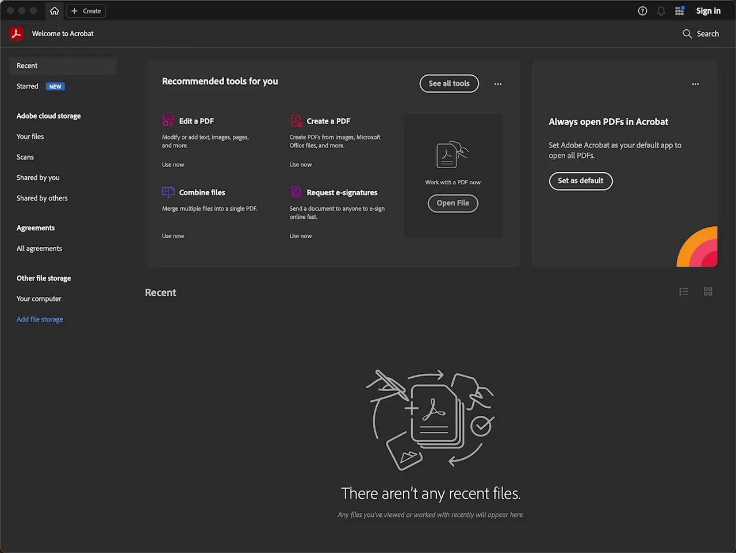Open Scans in sidebar
The width and height of the screenshot is (736, 553).
[25, 157]
